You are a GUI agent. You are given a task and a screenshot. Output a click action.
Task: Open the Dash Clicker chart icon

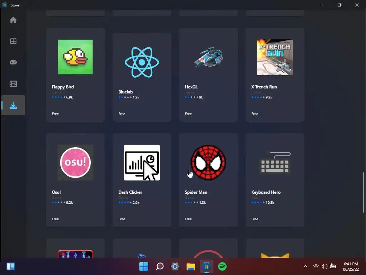142,163
